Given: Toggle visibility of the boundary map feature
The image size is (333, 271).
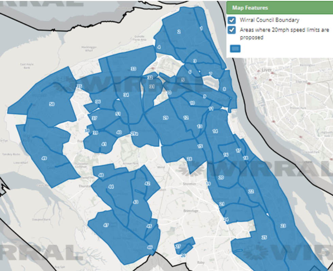Looking at the screenshot, I should coord(232,20).
